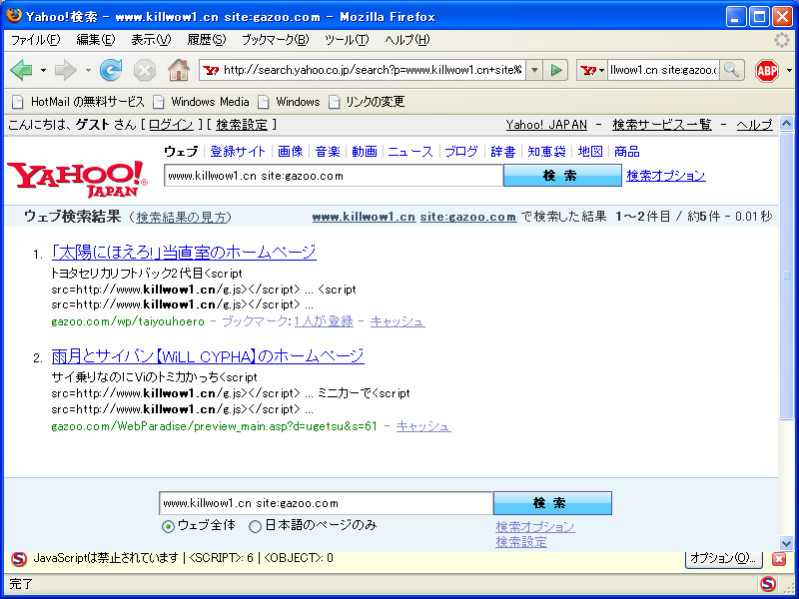The height and width of the screenshot is (599, 799).
Task: Open the リンクの変更 bookmark
Action: pyautogui.click(x=367, y=102)
